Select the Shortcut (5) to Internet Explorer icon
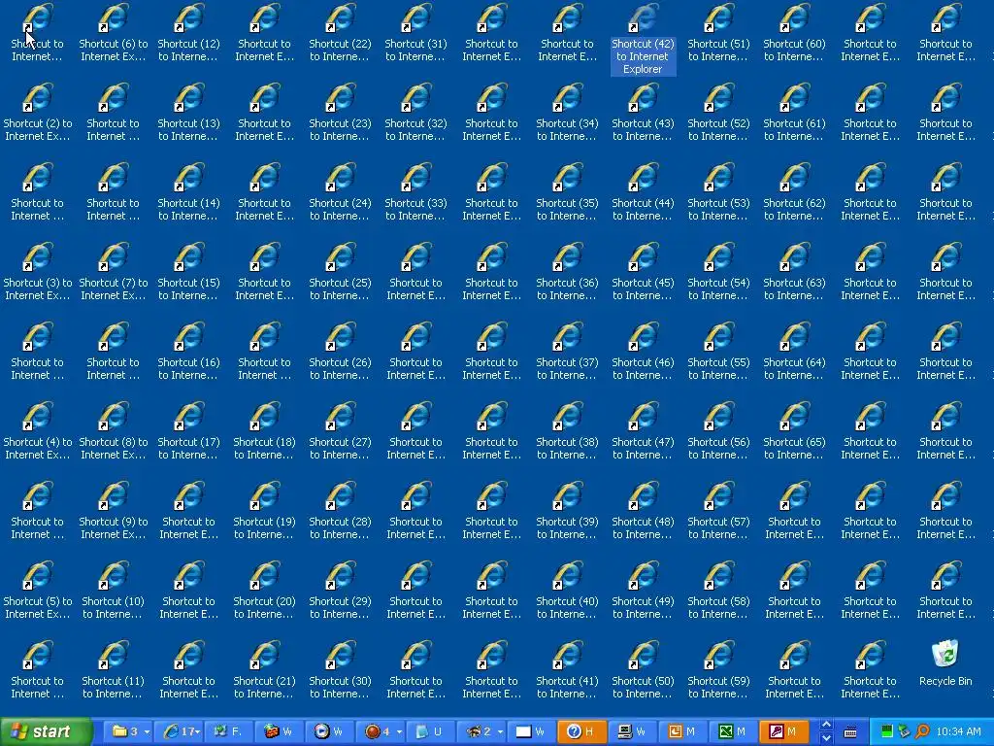The image size is (994, 746). 38,590
